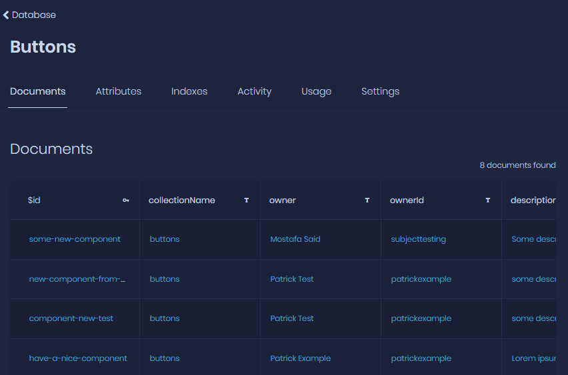The image size is (568, 375).
Task: Go back to Database via the chevron arrow
Action: tap(6, 15)
